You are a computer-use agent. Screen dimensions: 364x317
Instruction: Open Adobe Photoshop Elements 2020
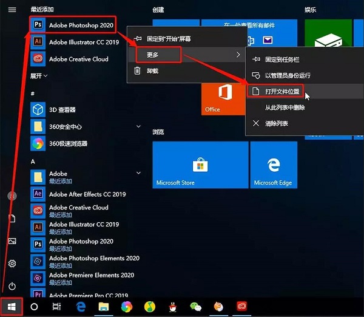[94, 258]
